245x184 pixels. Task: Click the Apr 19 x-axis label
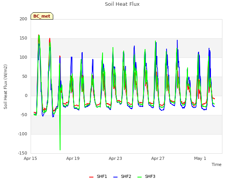73,158
